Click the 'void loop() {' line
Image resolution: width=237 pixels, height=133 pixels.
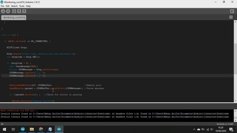10,35
